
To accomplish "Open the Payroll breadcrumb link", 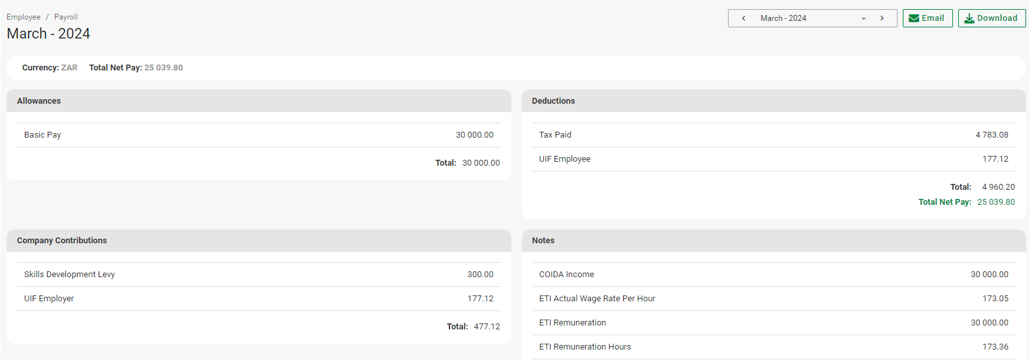I will 66,17.
